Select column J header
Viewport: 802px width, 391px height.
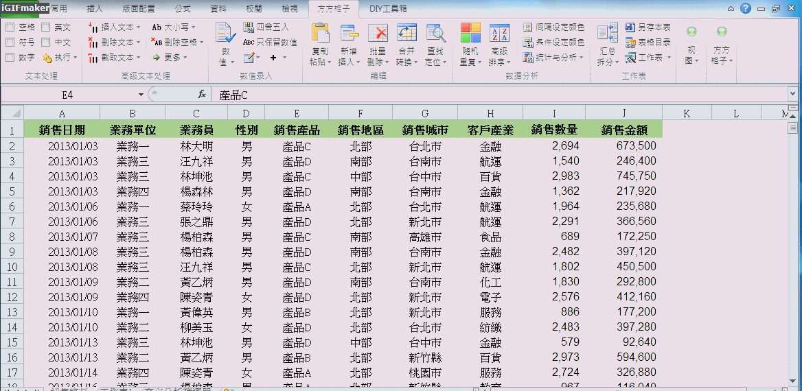pos(624,113)
